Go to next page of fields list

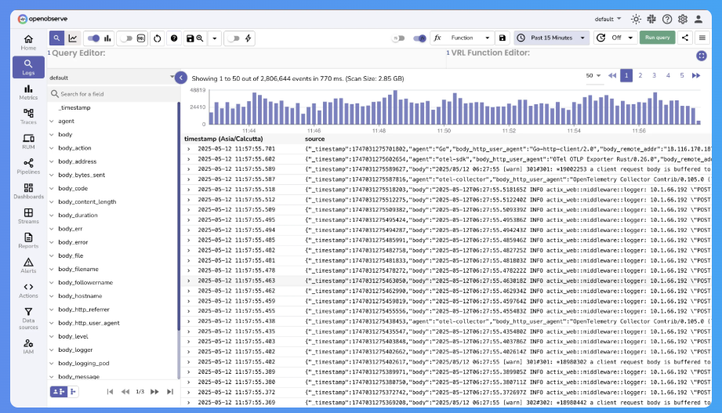click(154, 392)
